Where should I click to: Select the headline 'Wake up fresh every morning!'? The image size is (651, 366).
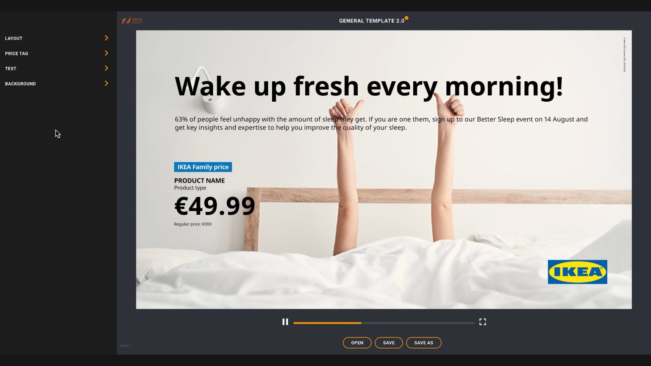(x=369, y=86)
